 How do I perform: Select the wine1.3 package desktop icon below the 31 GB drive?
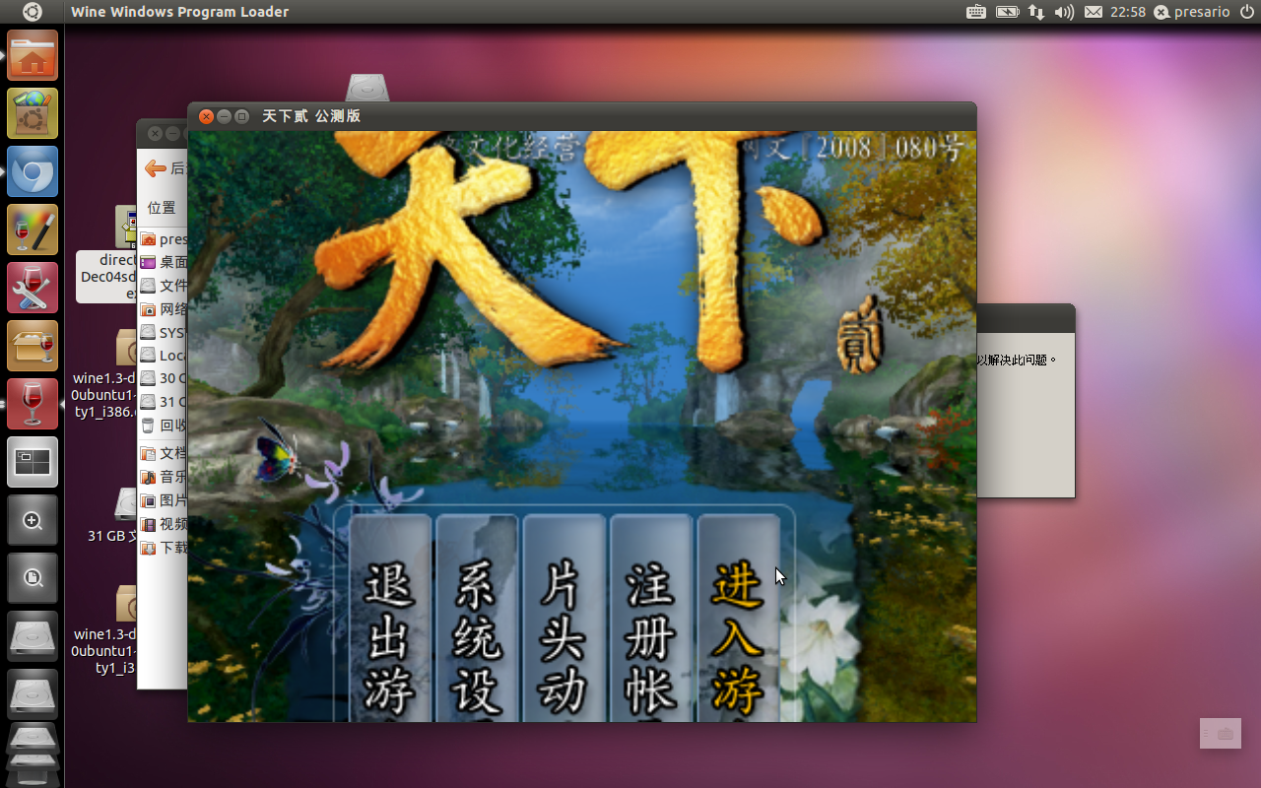(x=104, y=630)
